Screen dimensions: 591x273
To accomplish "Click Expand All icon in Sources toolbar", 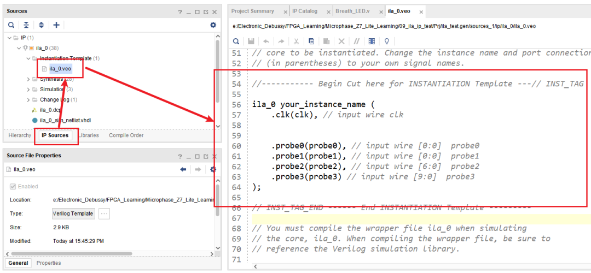I will tap(41, 25).
